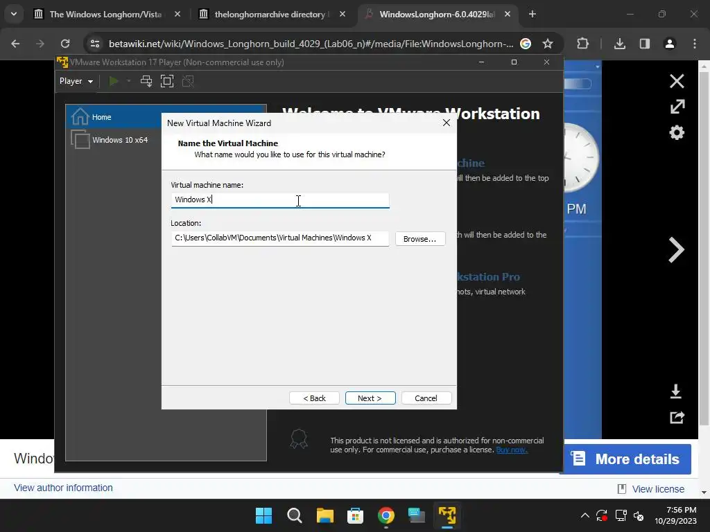Open Microsoft Store from the taskbar
710x532 pixels.
356,515
